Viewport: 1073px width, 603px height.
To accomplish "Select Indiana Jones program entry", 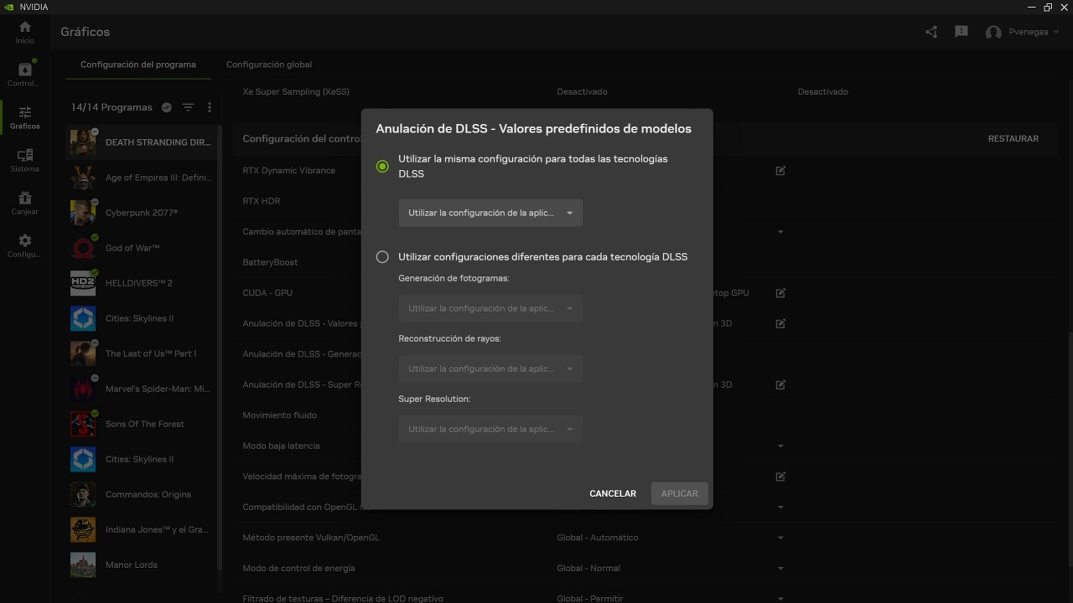I will [142, 530].
